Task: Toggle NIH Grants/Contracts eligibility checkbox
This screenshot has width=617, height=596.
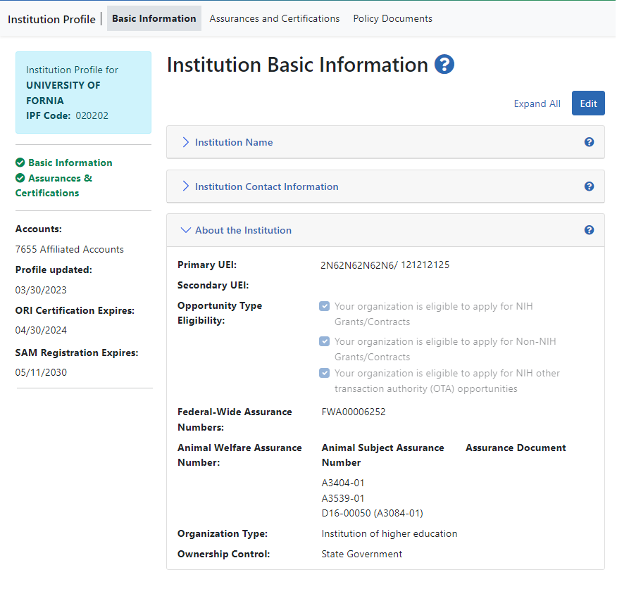Action: click(324, 307)
